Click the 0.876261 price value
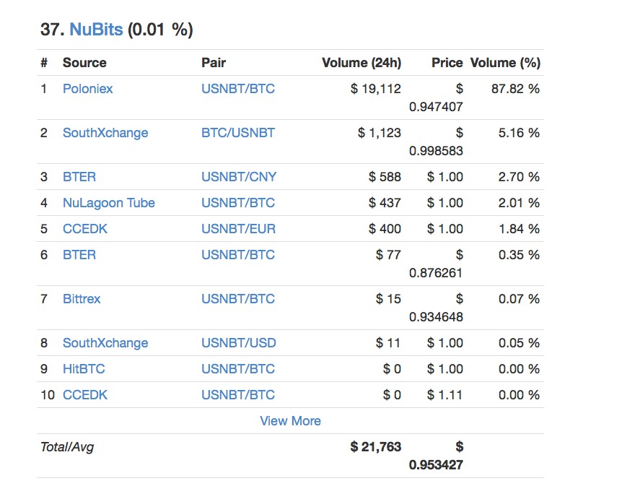Screen dimensions: 635x486 click(436, 273)
